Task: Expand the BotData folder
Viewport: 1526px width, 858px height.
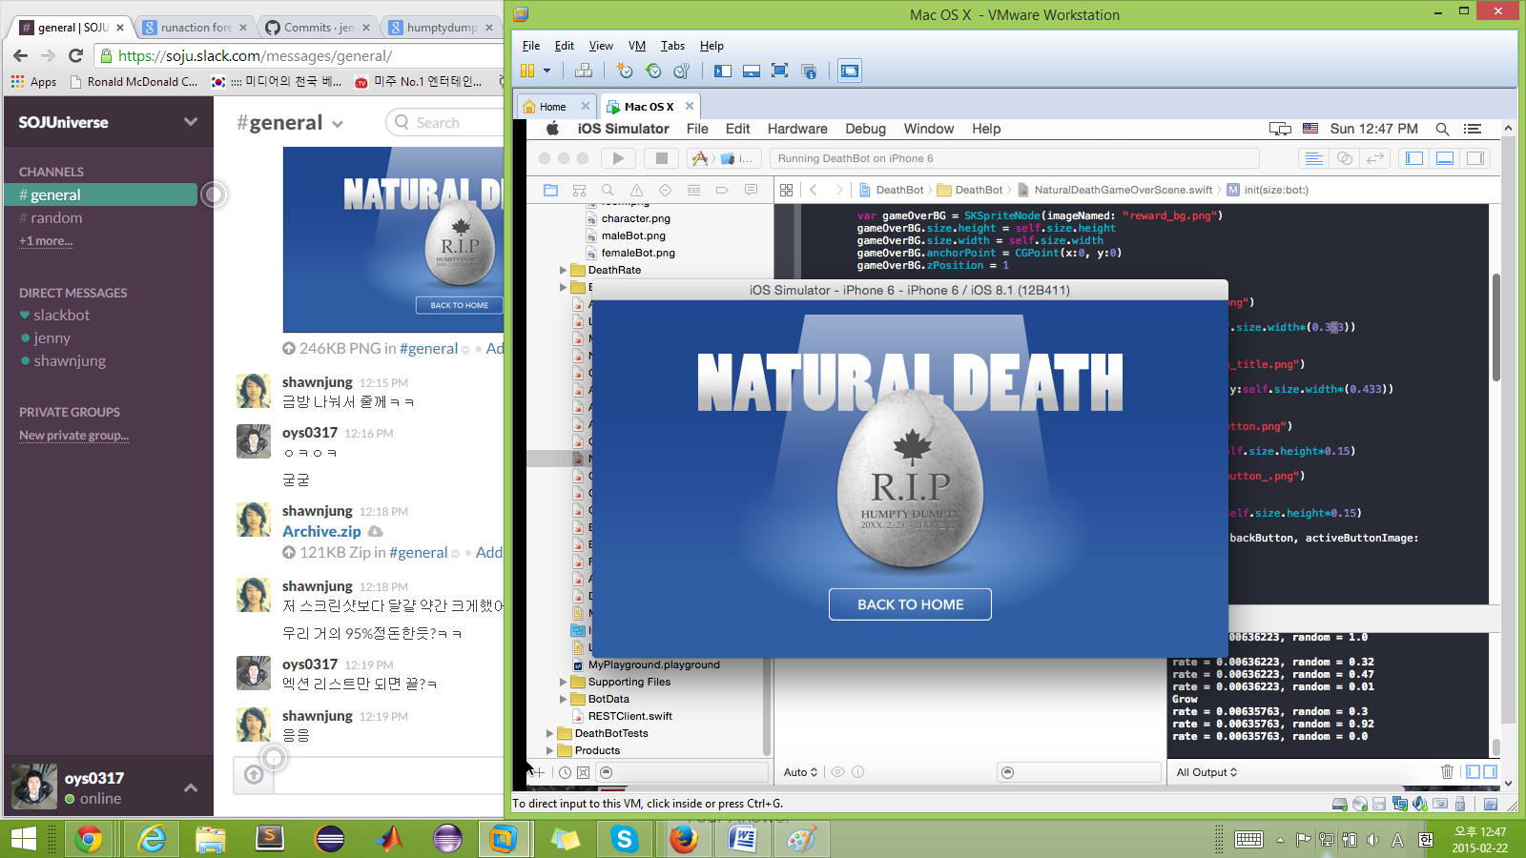Action: (x=564, y=699)
